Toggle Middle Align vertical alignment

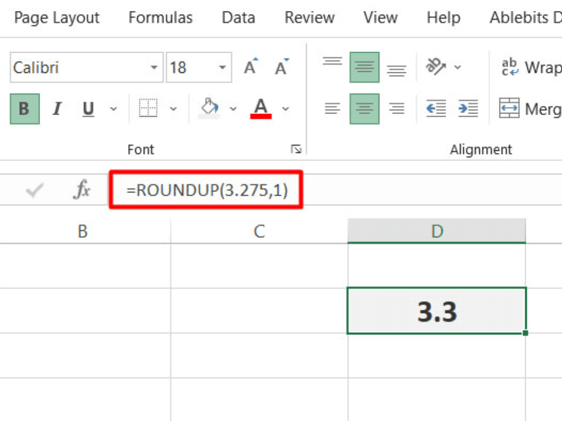point(364,67)
